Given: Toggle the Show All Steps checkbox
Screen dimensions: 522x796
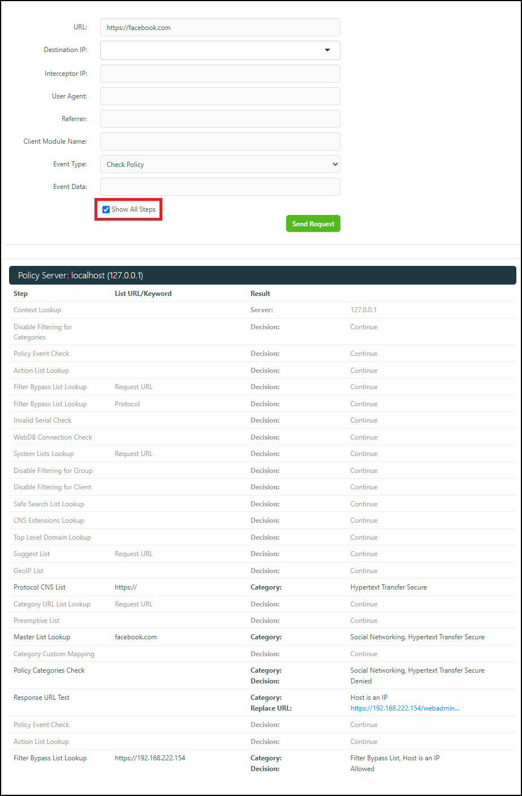Looking at the screenshot, I should [x=106, y=209].
